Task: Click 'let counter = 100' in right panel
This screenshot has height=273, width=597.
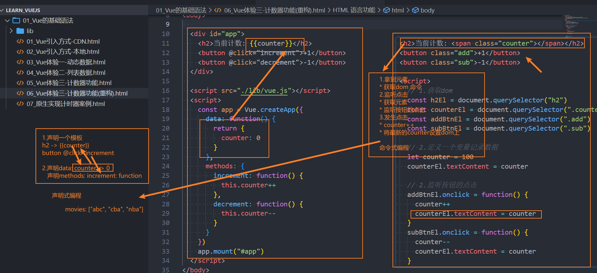Action: click(441, 157)
